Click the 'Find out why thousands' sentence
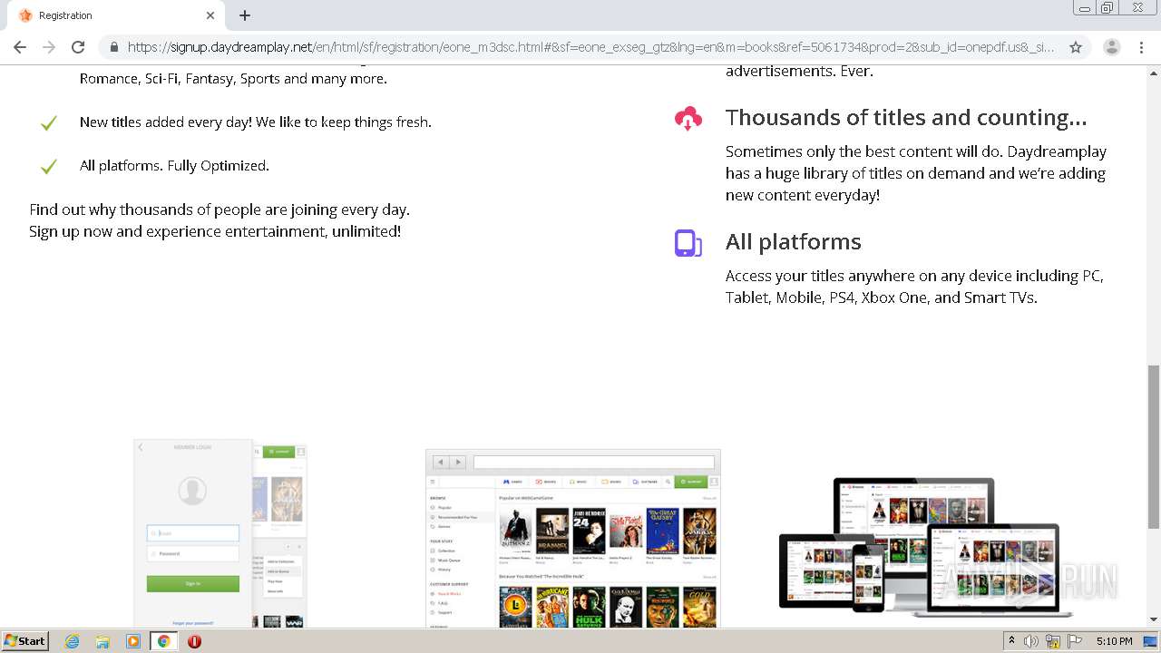Viewport: 1161px width, 653px height. coord(220,210)
